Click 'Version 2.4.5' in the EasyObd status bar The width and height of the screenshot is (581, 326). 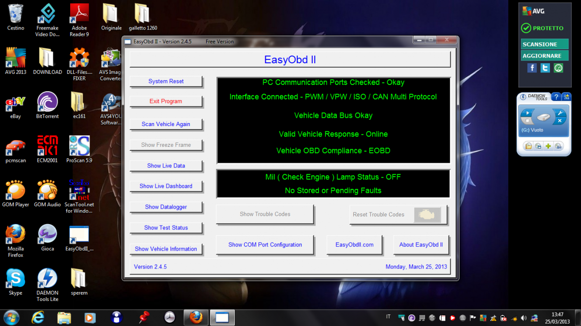(150, 267)
